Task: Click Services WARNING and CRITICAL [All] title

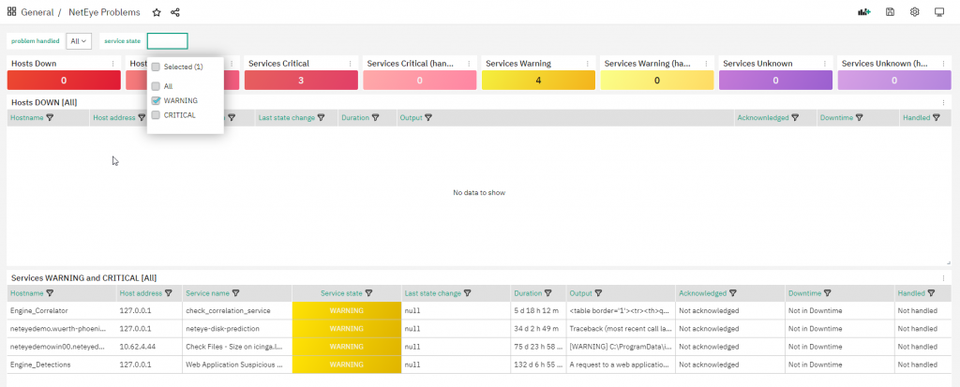Action: pos(83,278)
